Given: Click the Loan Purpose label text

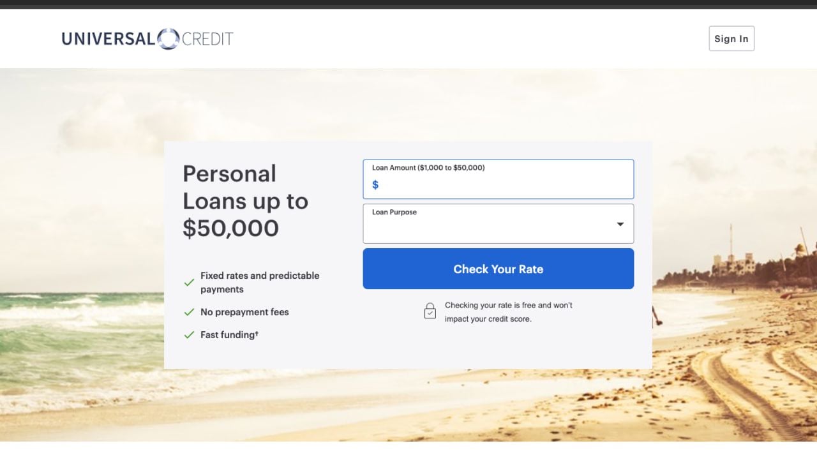Looking at the screenshot, I should 394,212.
